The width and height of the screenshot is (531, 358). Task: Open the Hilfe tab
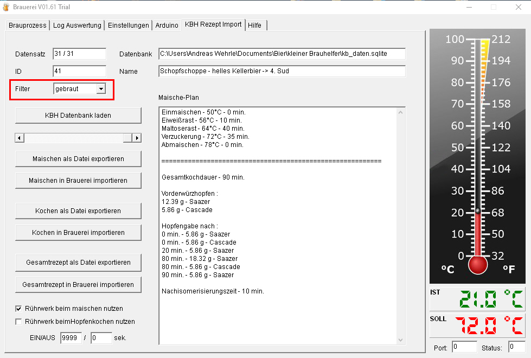(255, 25)
